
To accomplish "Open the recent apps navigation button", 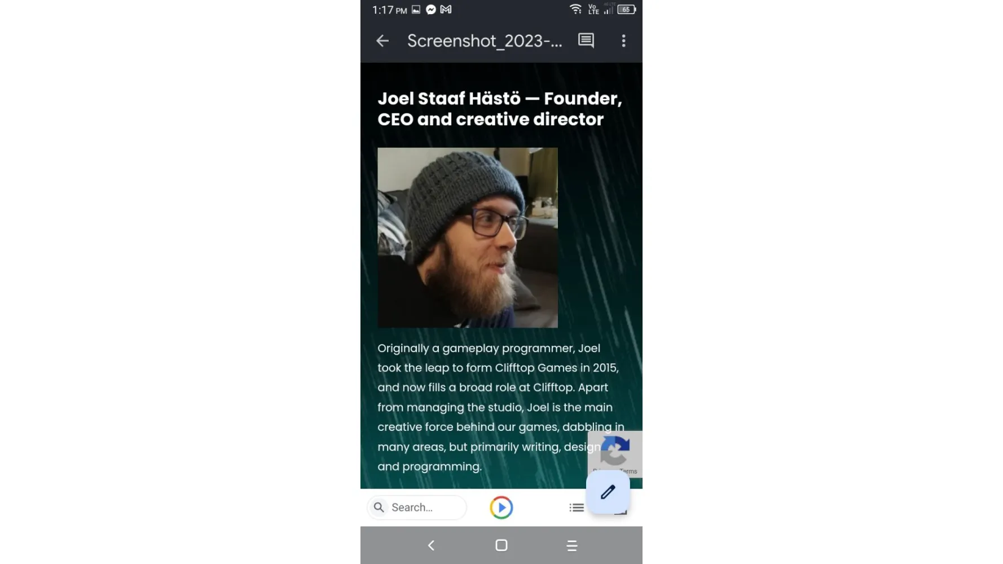I will (x=571, y=545).
